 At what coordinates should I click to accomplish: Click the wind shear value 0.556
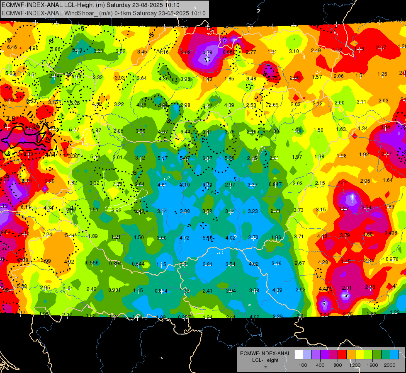pyautogui.click(x=92, y=262)
